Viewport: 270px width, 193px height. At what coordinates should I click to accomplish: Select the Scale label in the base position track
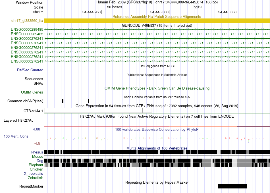[x=38, y=7]
